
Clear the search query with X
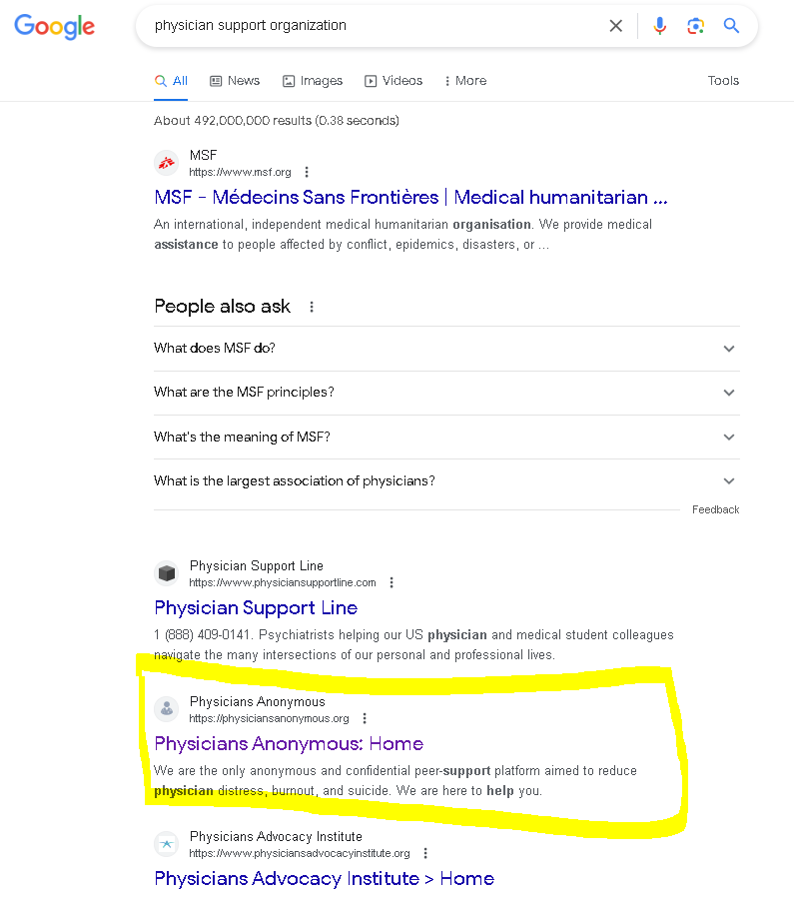click(615, 26)
